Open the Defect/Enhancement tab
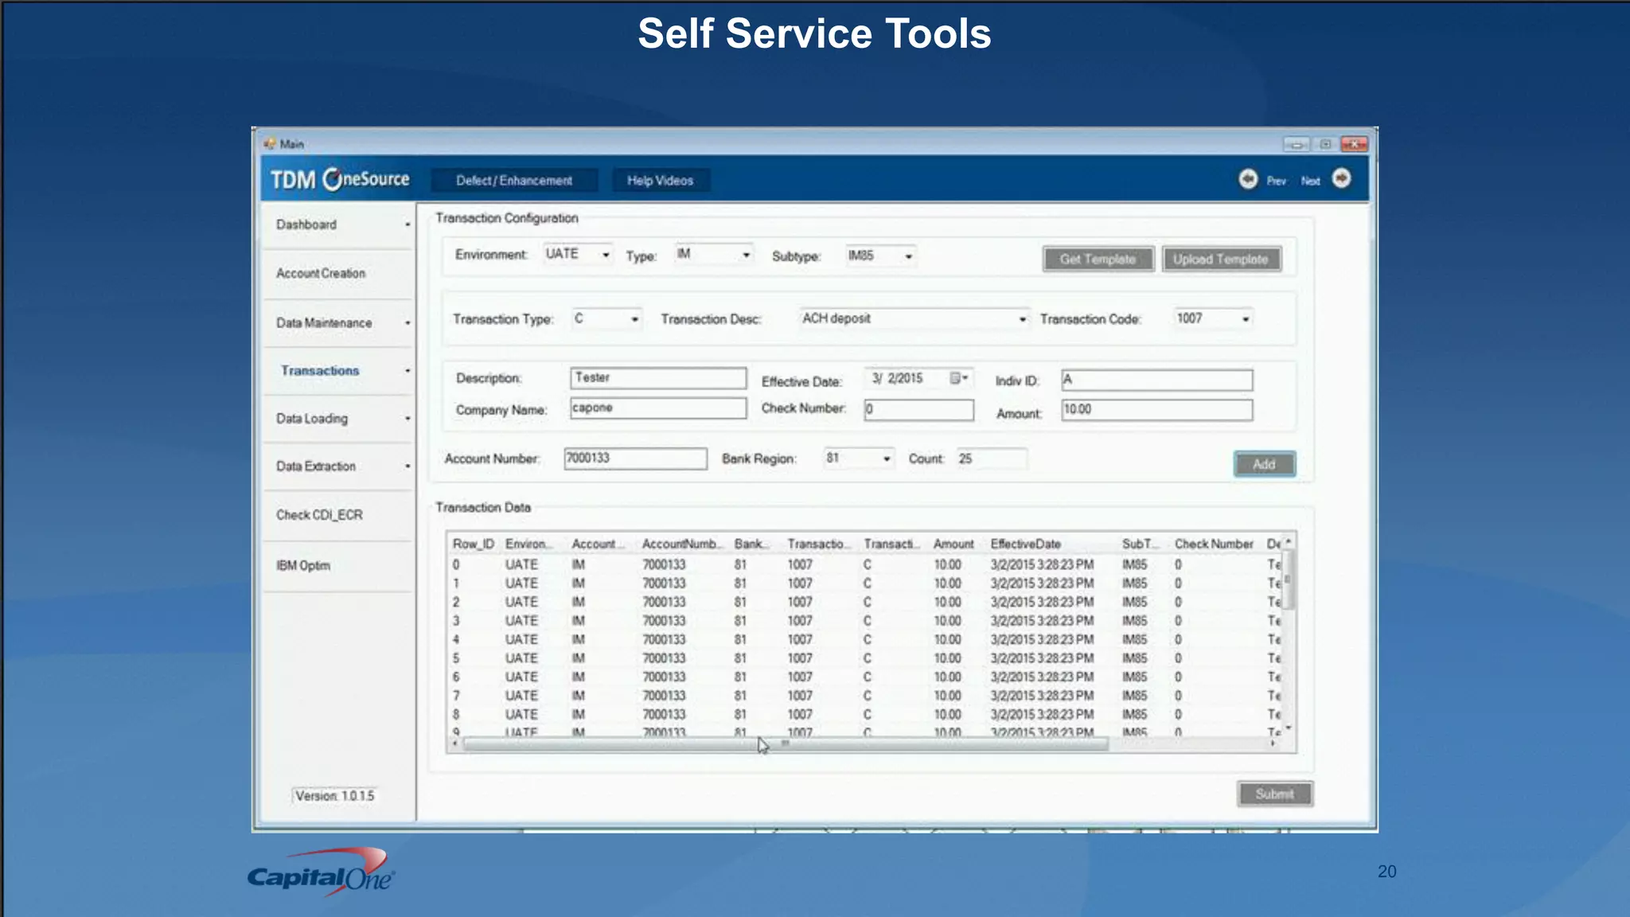 pos(514,181)
